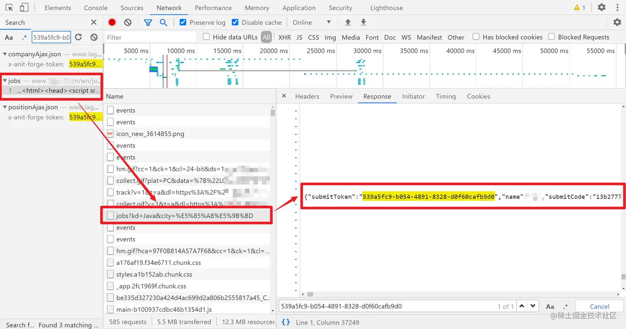Select the All request type filter
The height and width of the screenshot is (329, 626).
[266, 37]
